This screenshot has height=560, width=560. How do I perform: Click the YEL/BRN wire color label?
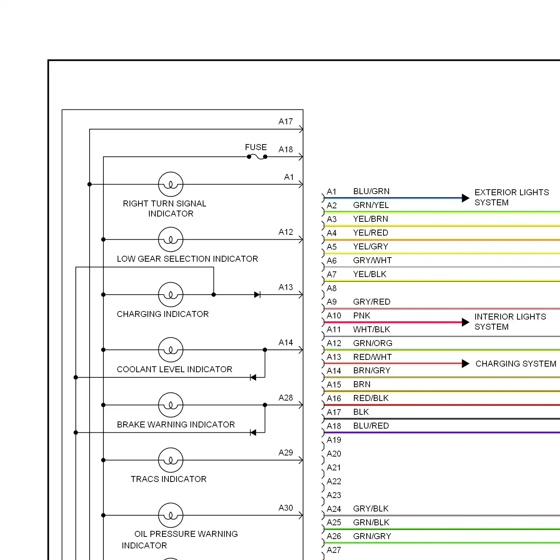pyautogui.click(x=371, y=219)
